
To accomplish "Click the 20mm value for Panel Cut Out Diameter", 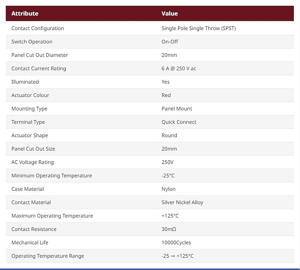I will pyautogui.click(x=169, y=55).
